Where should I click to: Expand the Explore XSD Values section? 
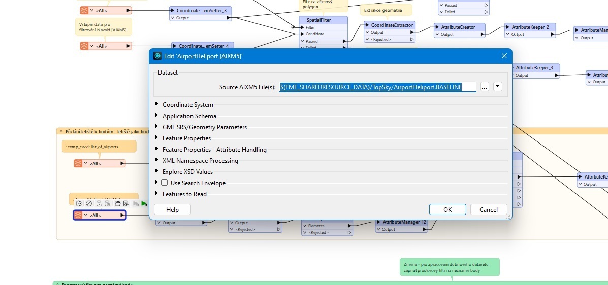click(156, 171)
